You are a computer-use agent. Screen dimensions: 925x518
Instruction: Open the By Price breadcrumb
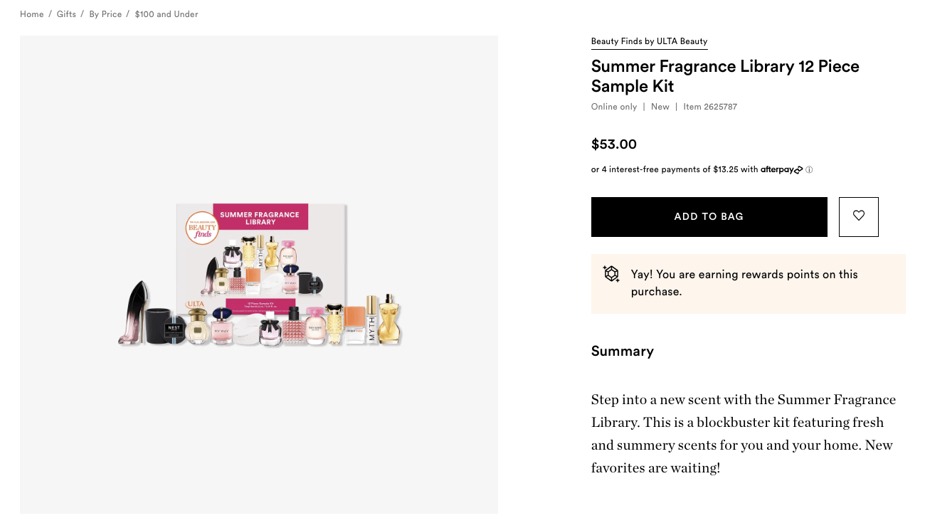click(105, 14)
